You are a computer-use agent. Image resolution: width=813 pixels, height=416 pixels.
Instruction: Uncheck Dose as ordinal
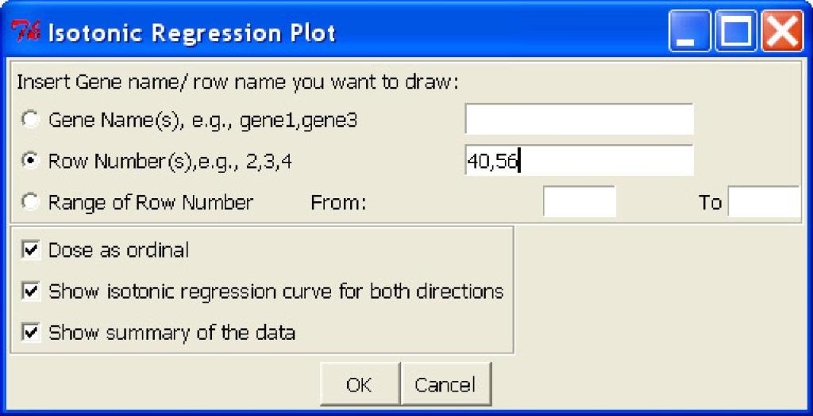[x=31, y=250]
